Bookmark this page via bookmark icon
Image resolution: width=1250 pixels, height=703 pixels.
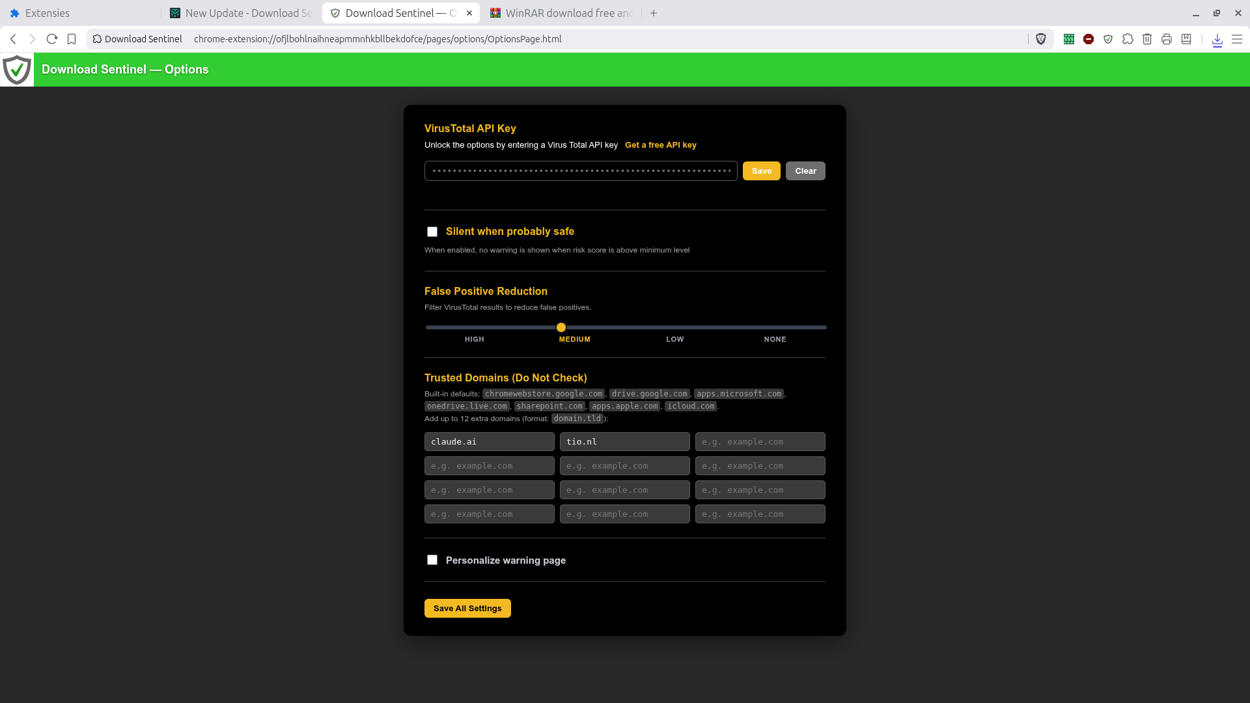[x=72, y=39]
